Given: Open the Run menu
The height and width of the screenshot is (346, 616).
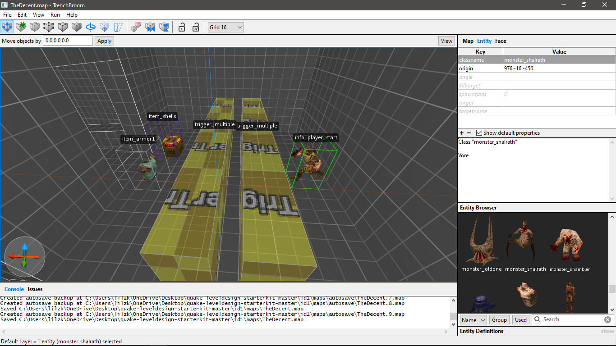Looking at the screenshot, I should click(x=55, y=15).
